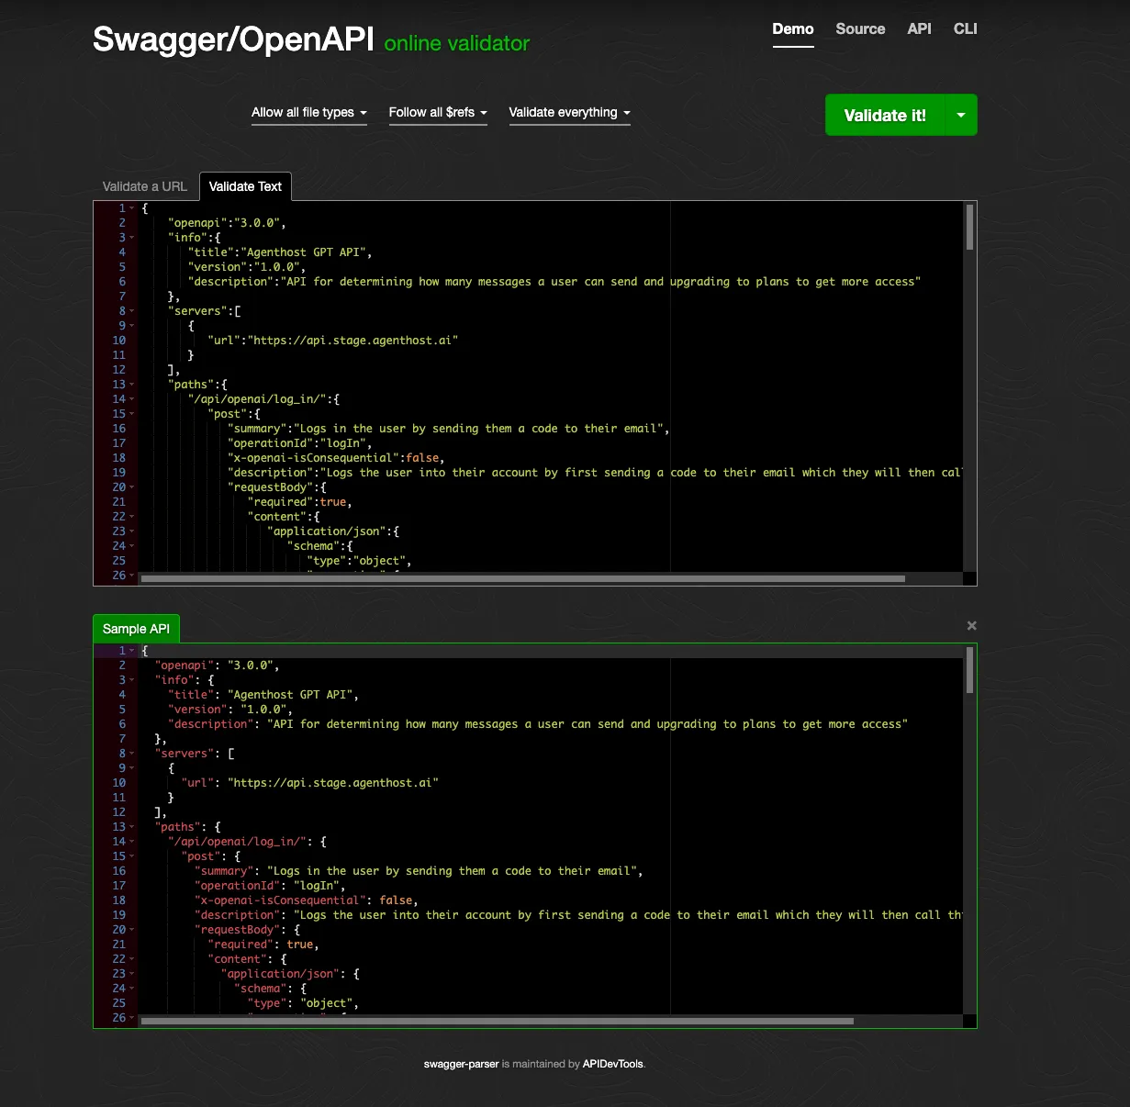
Task: Click the Swagger/OpenAPI site title
Action: click(233, 39)
